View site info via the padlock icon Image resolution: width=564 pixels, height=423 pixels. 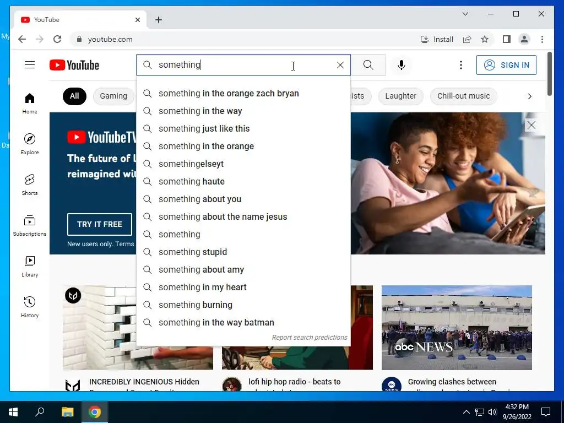[79, 39]
